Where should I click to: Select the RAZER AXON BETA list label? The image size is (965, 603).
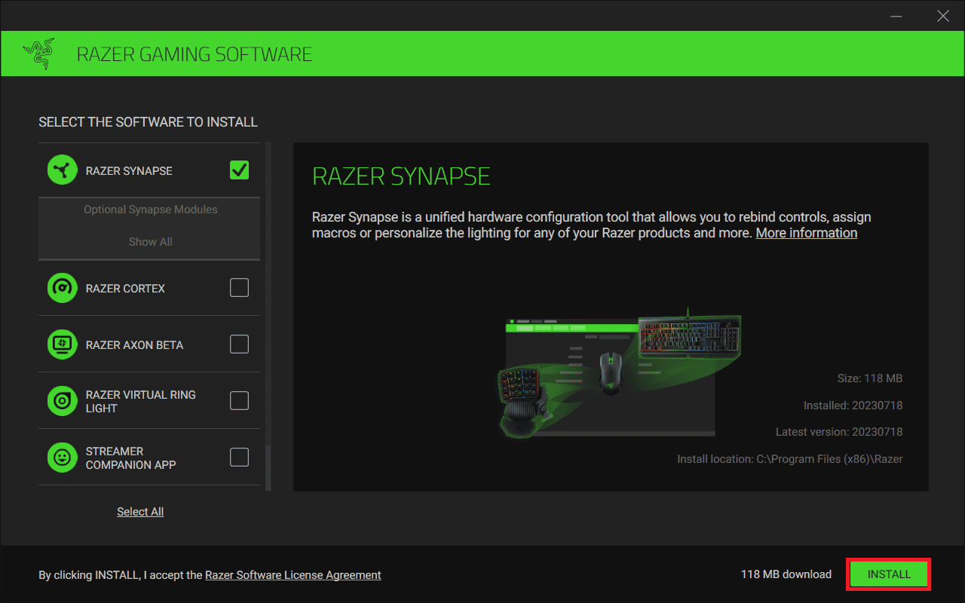(x=134, y=344)
